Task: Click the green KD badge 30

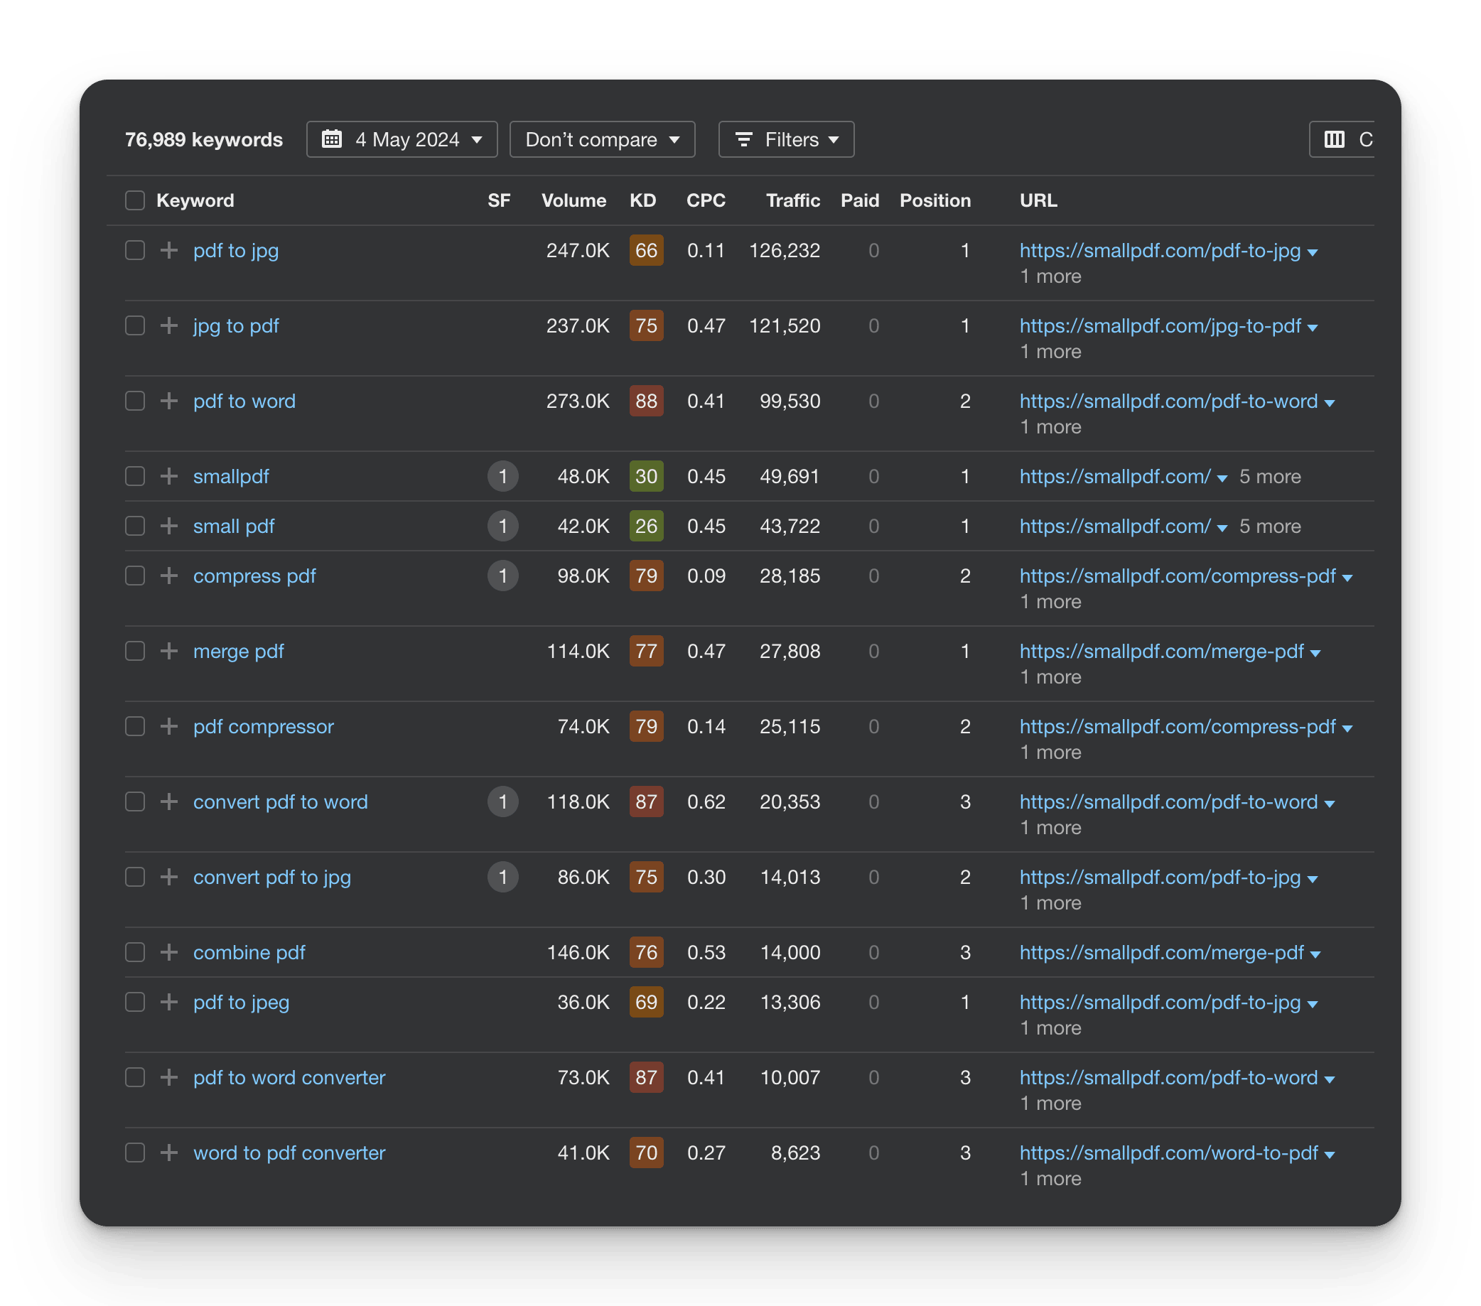Action: [646, 477]
